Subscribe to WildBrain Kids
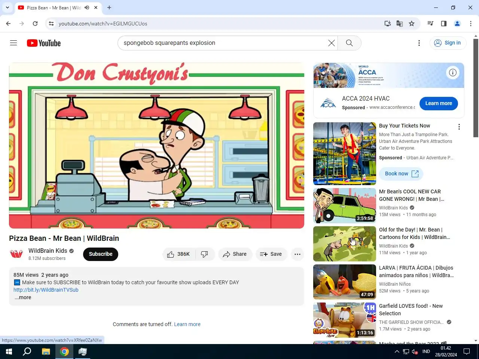The image size is (479, 359). pos(101,254)
